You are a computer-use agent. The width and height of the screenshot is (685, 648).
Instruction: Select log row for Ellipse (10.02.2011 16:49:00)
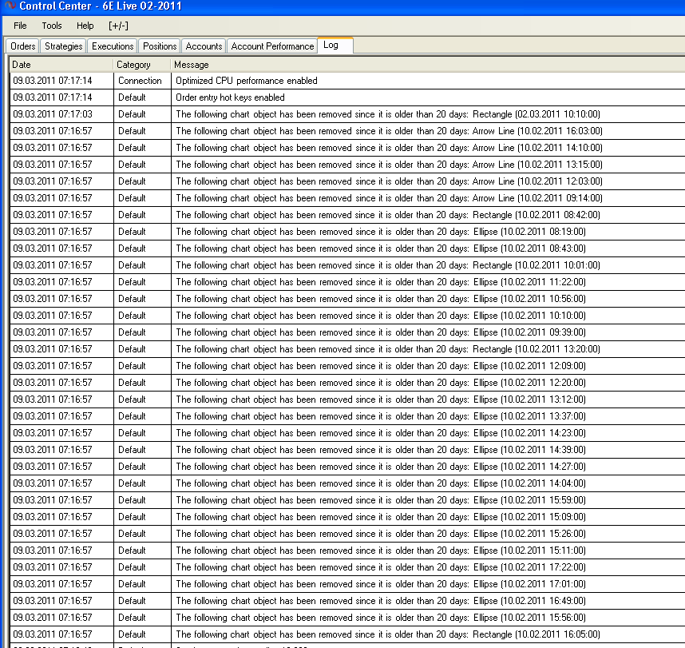coord(347,601)
